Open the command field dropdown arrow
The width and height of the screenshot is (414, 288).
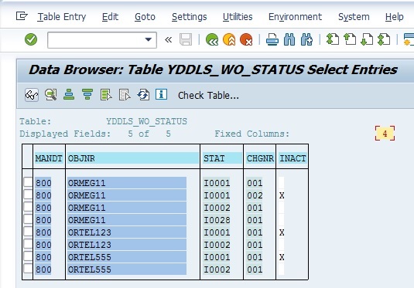[149, 40]
